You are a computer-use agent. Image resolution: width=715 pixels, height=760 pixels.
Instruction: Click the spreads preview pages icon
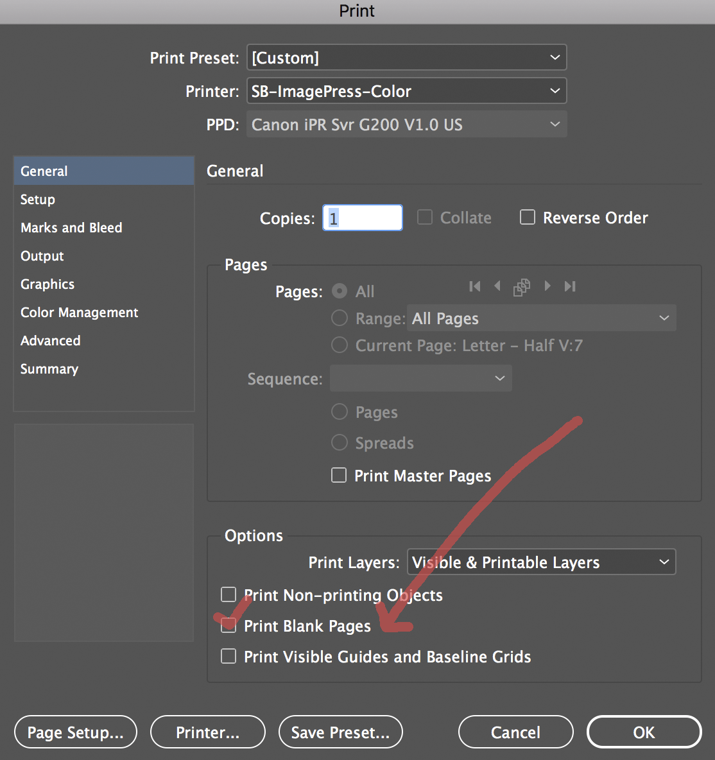coord(522,286)
